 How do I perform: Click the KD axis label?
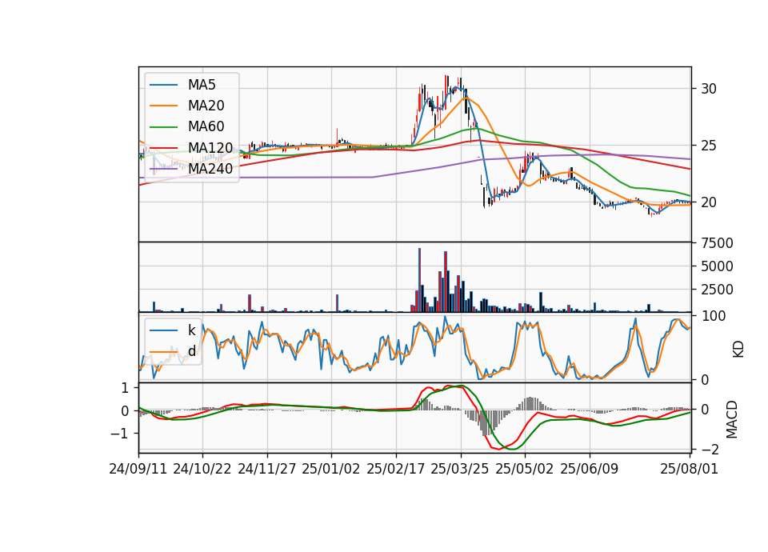[738, 350]
